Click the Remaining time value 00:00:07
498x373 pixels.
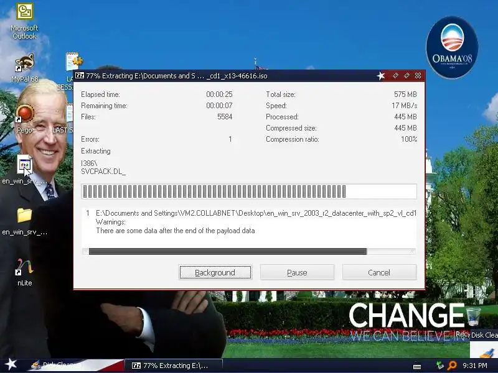[x=219, y=105]
